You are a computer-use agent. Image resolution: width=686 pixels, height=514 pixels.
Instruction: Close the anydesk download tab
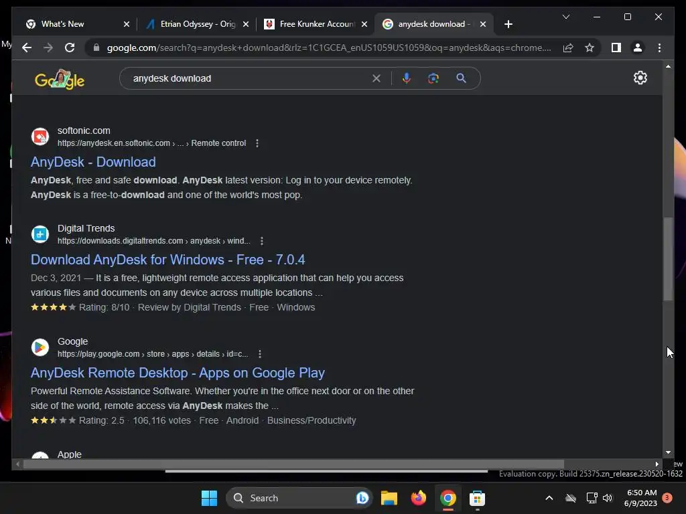(483, 24)
